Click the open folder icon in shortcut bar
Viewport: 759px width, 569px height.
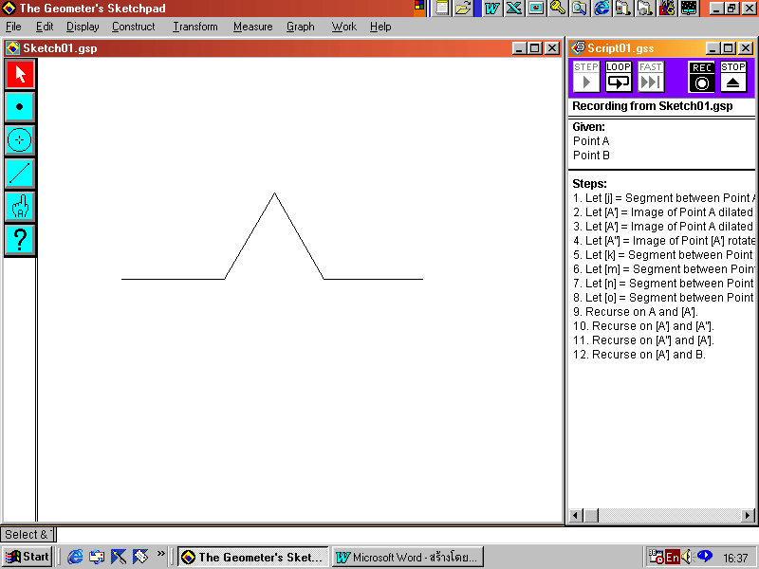463,8
